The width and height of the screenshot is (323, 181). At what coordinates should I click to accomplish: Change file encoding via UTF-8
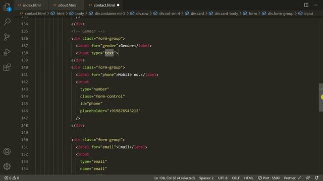coord(223,178)
